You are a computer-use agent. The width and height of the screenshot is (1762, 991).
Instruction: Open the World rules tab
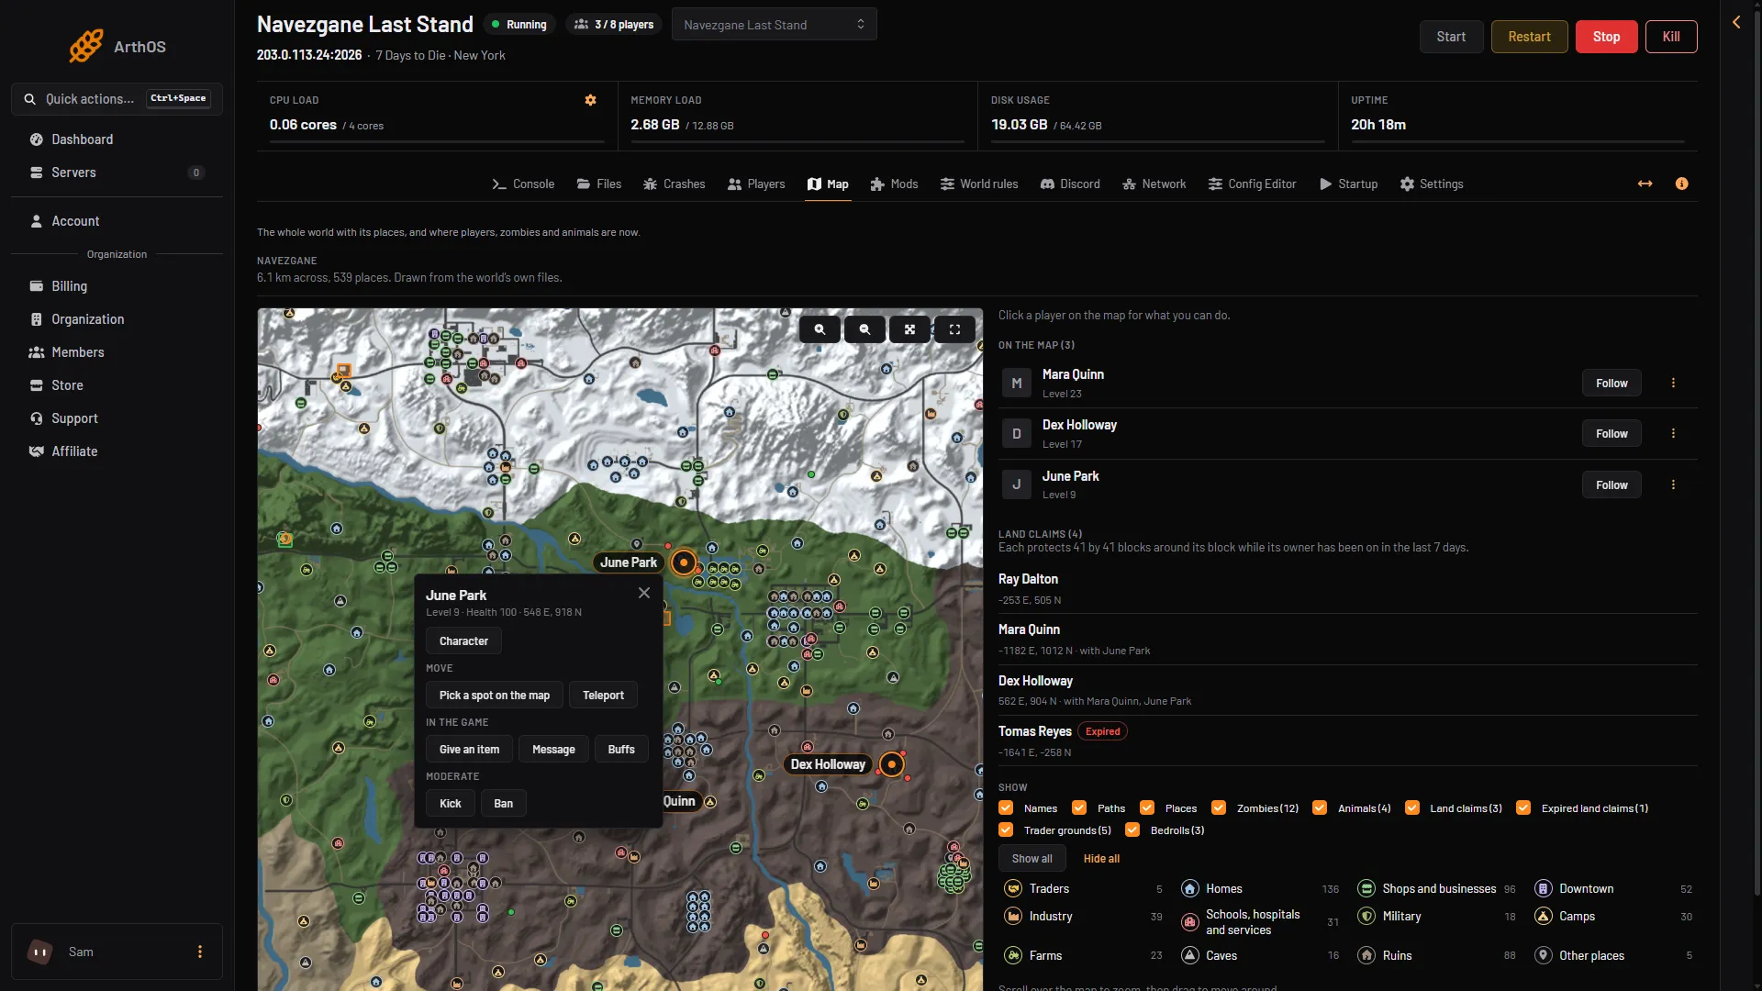(979, 184)
